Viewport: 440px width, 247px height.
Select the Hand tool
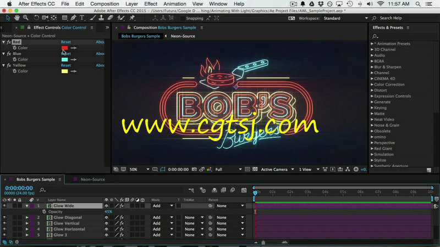click(x=17, y=18)
